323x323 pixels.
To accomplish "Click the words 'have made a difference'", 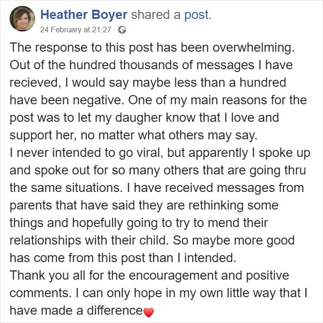I will 76,311.
